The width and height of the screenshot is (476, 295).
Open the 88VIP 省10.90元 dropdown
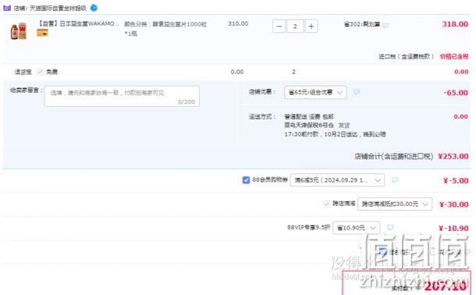coord(356,228)
